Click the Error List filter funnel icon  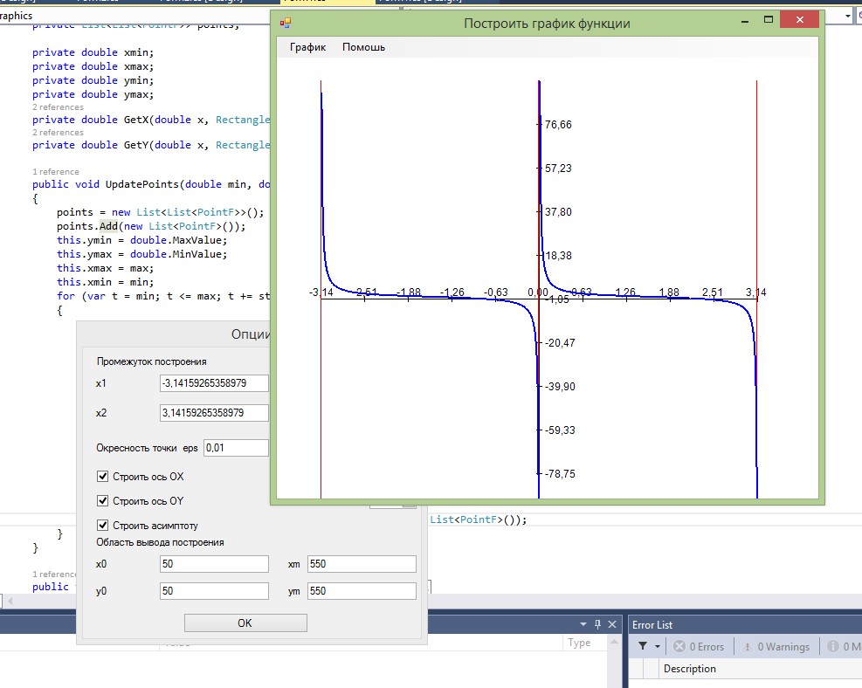point(643,646)
